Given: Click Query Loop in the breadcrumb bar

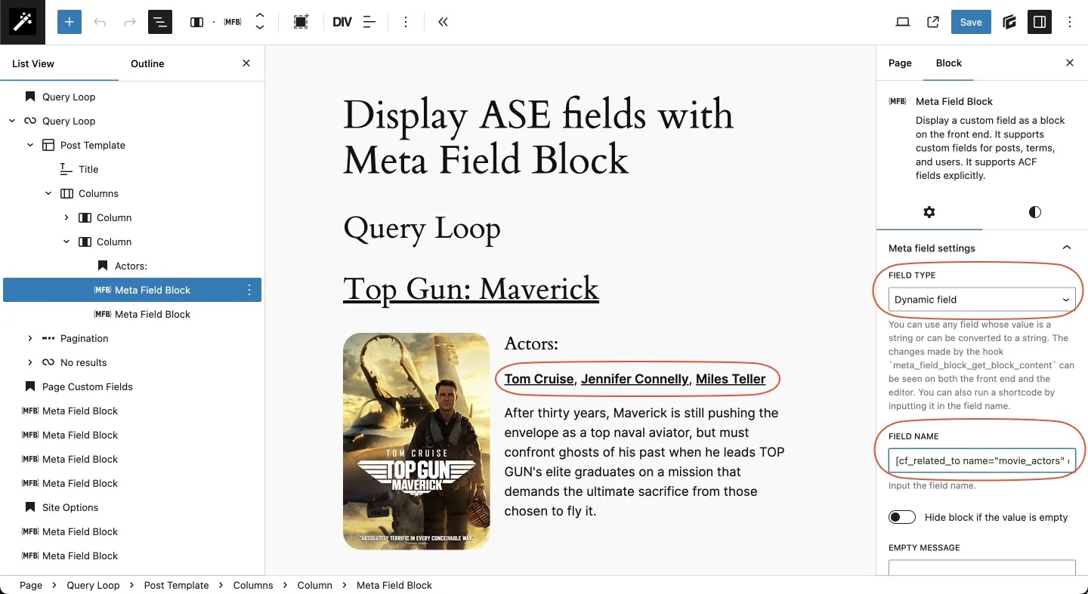Looking at the screenshot, I should (93, 585).
